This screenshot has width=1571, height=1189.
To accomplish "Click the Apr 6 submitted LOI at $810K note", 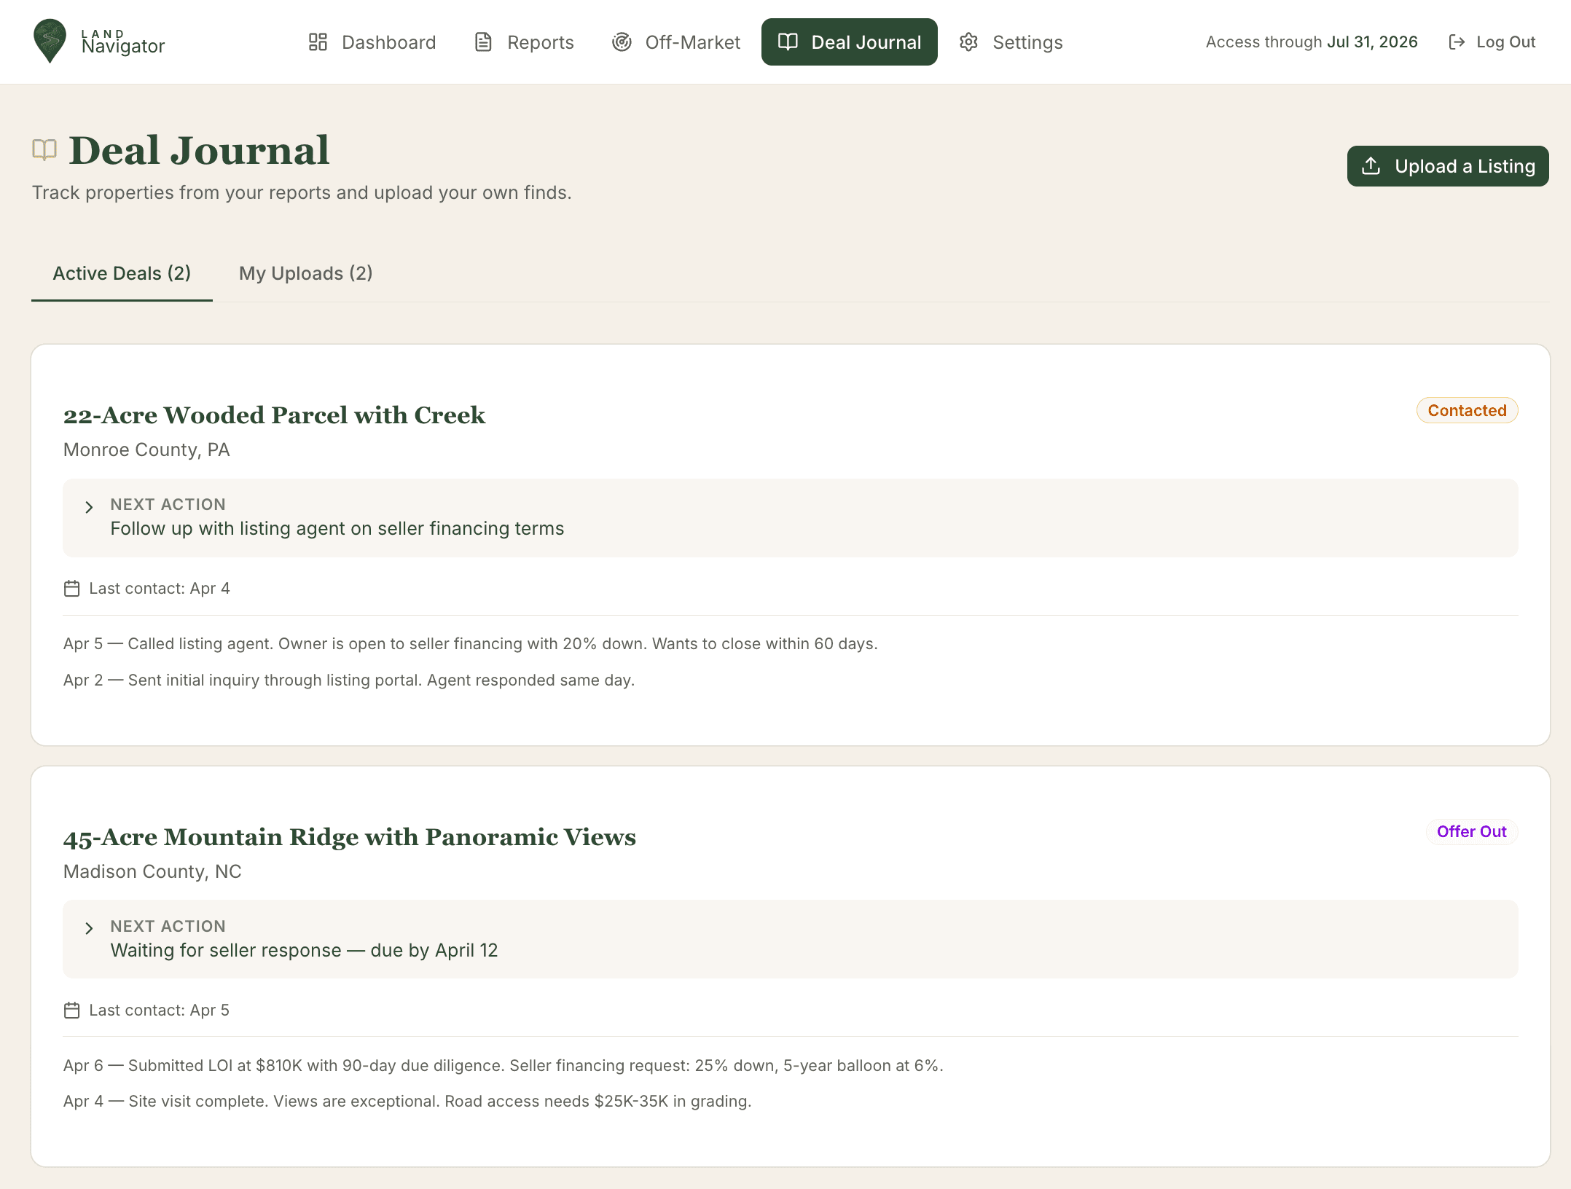I will pos(504,1066).
